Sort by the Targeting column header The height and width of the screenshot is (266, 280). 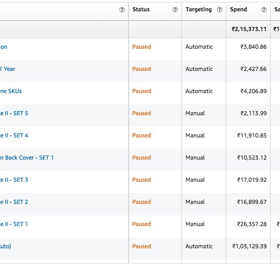point(199,10)
